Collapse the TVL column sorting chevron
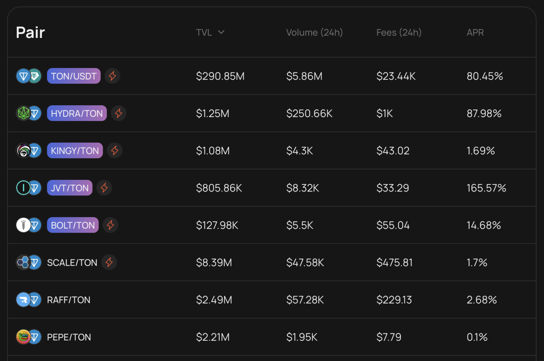 click(221, 32)
